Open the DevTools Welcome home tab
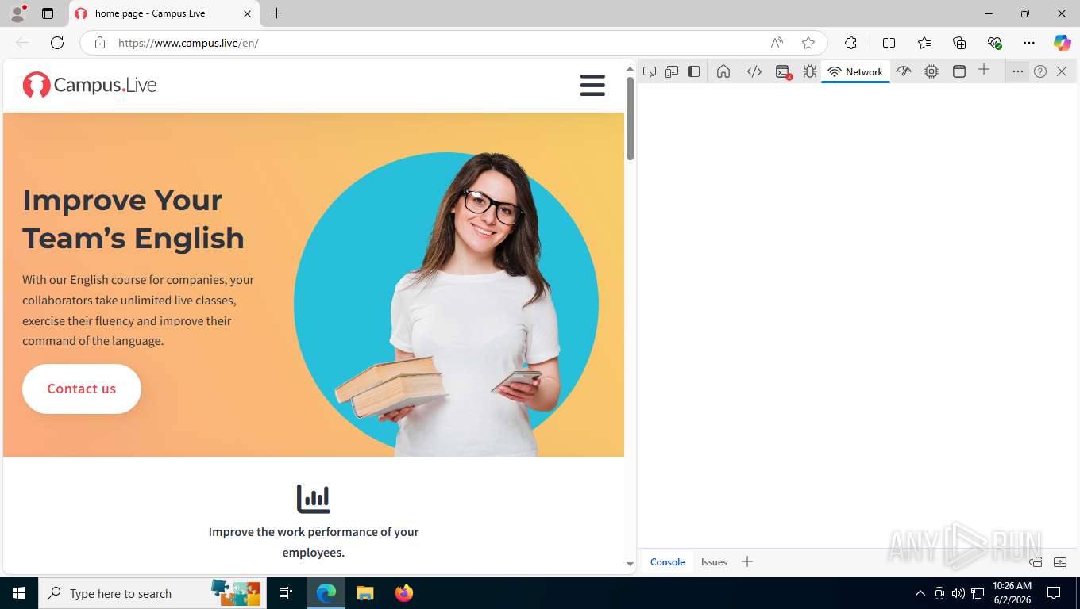This screenshot has width=1080, height=609. (723, 71)
